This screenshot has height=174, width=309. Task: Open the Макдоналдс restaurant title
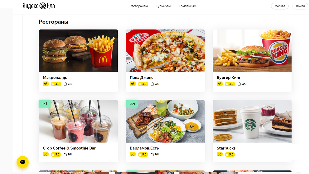coord(55,77)
